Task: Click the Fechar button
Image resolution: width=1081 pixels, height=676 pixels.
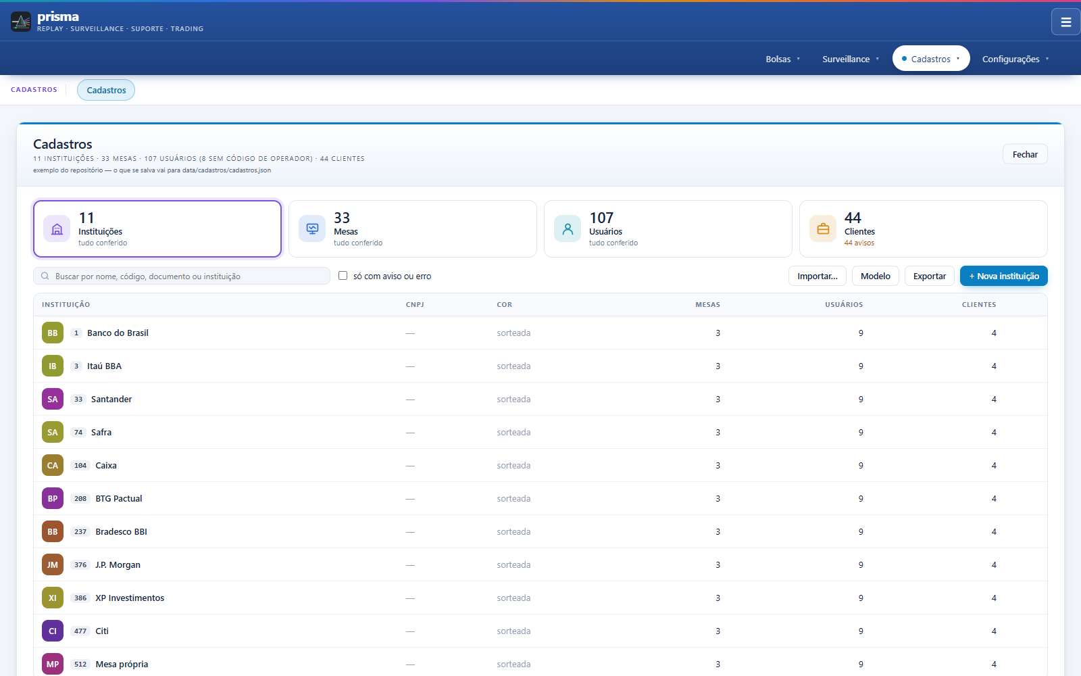Action: 1025,154
